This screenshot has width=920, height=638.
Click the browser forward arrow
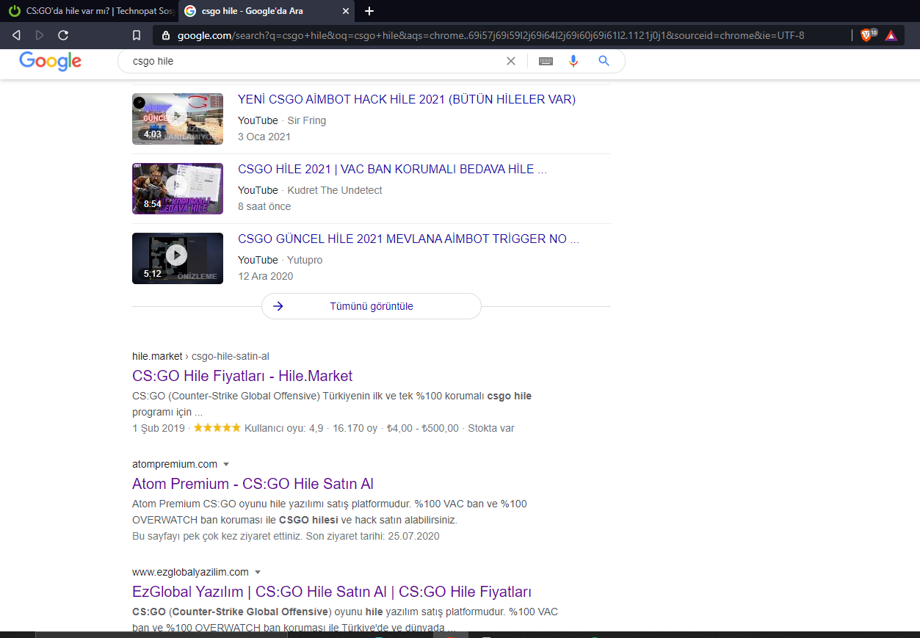click(40, 35)
